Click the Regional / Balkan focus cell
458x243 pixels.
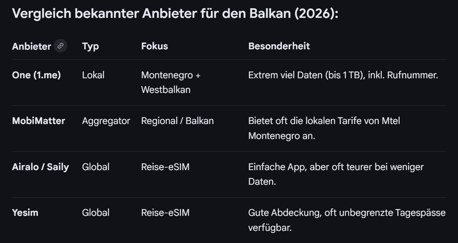[177, 121]
